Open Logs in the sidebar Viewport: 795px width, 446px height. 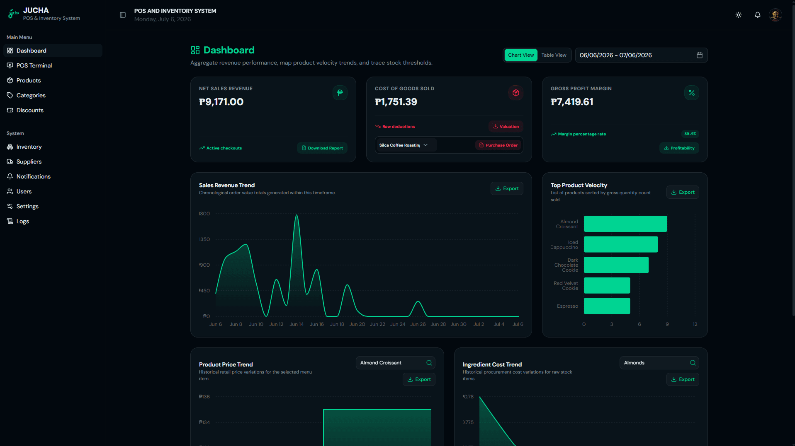pos(53,221)
